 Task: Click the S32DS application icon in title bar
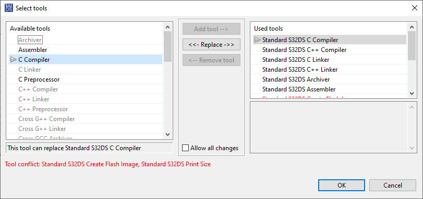click(9, 8)
